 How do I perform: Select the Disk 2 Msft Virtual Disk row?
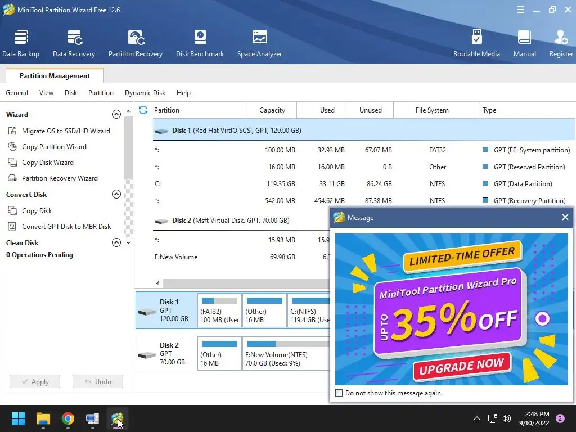(x=241, y=220)
